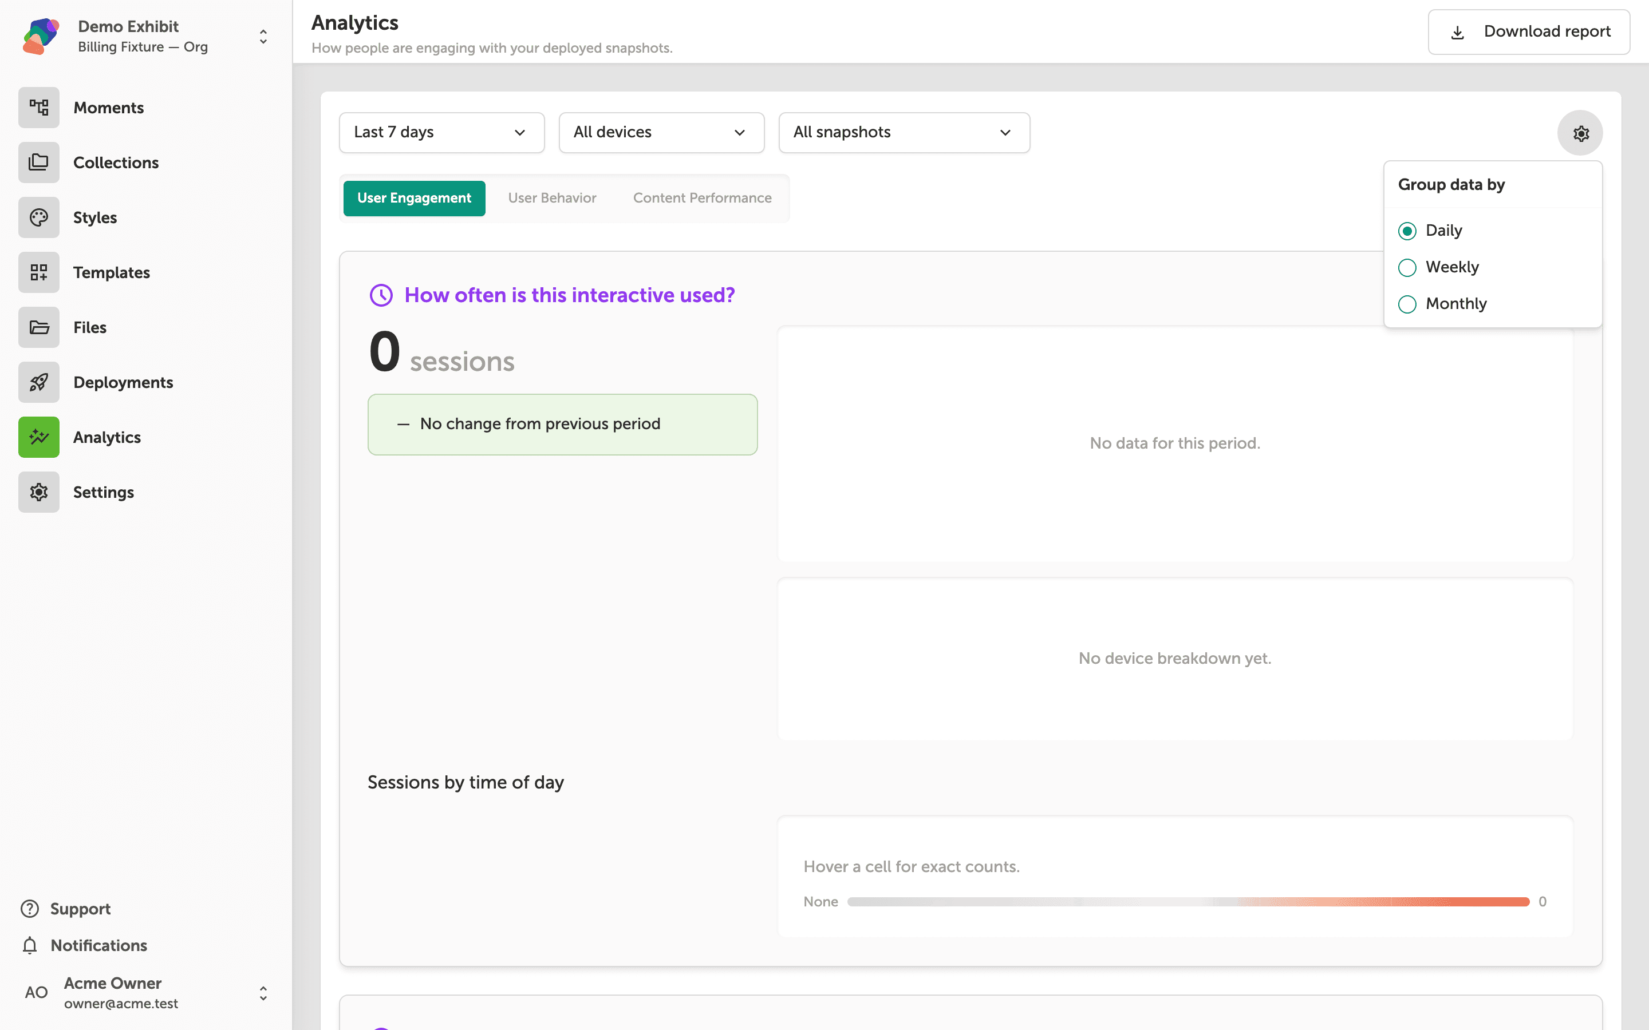Click the Collections sidebar icon
Image resolution: width=1649 pixels, height=1030 pixels.
(x=39, y=163)
